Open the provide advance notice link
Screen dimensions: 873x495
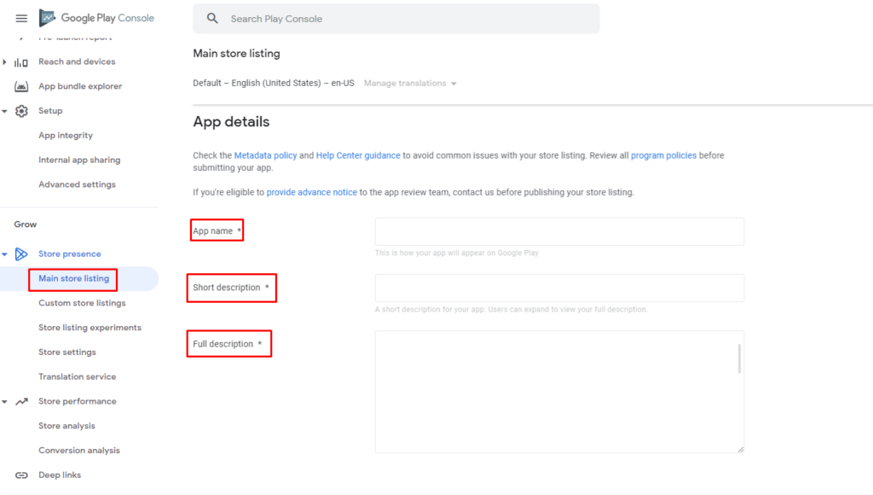(x=312, y=192)
